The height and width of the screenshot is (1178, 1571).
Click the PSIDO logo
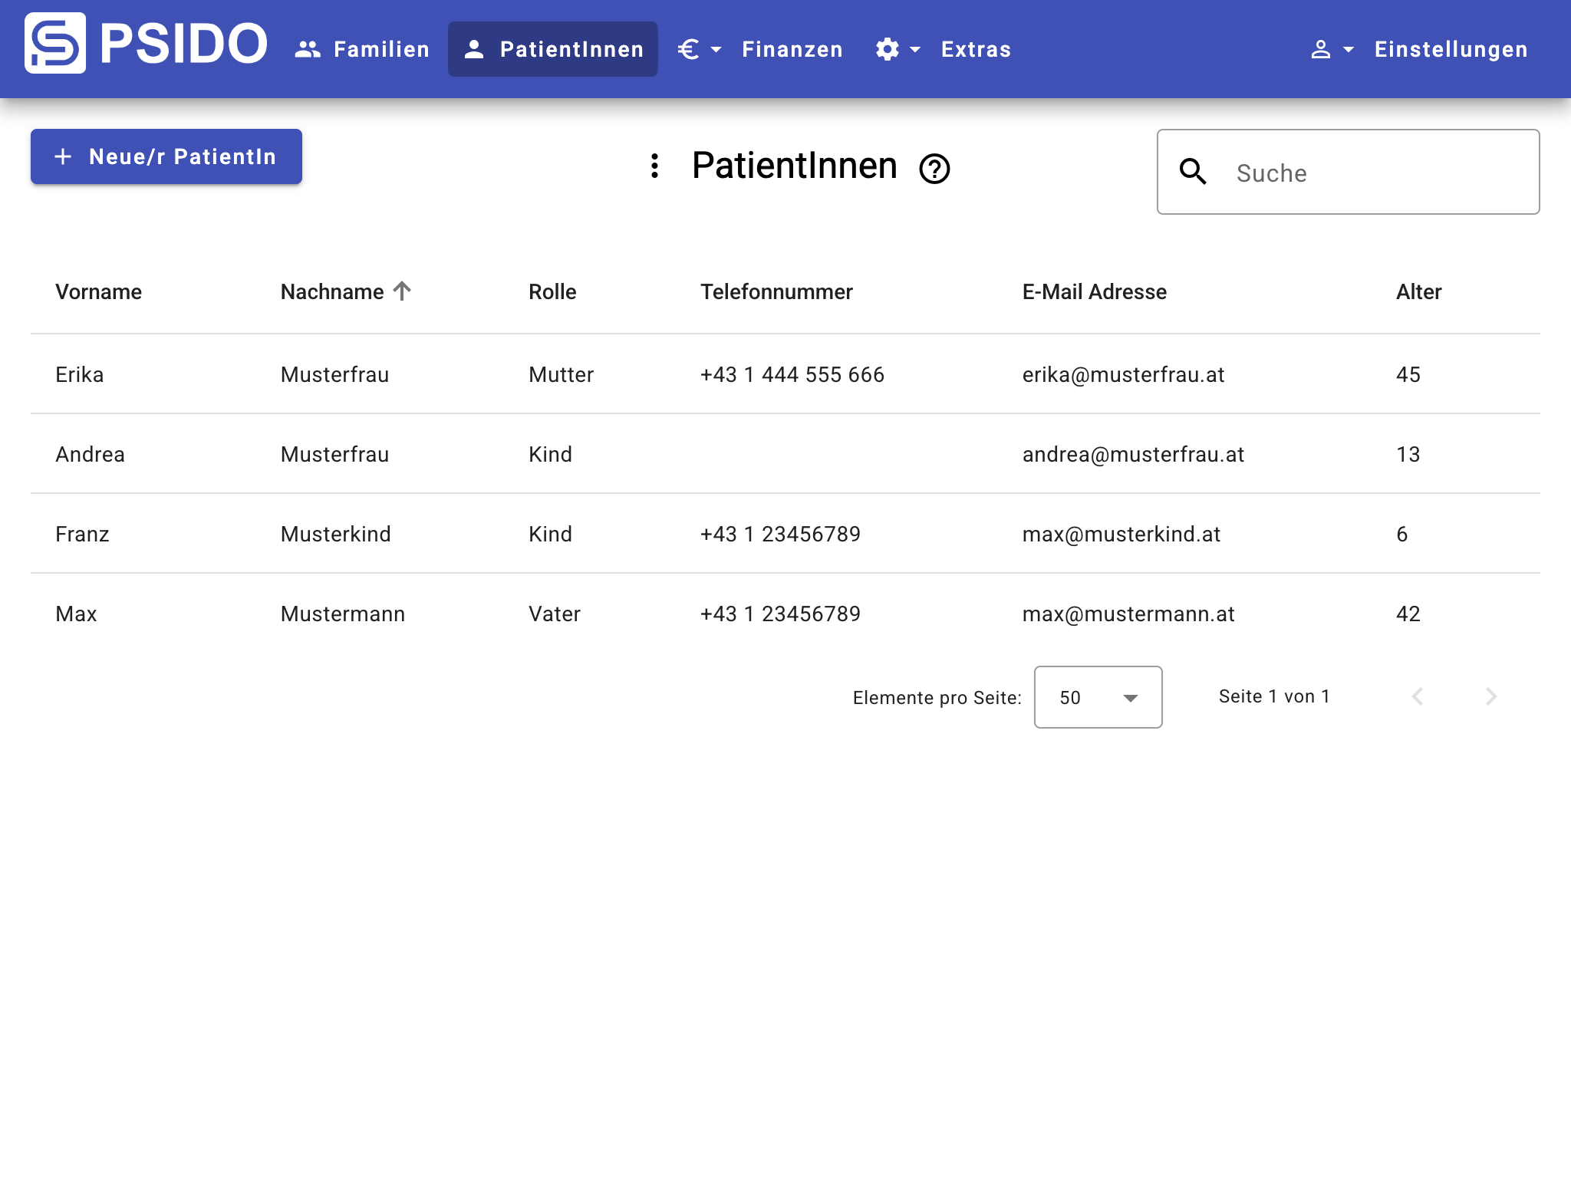[146, 43]
